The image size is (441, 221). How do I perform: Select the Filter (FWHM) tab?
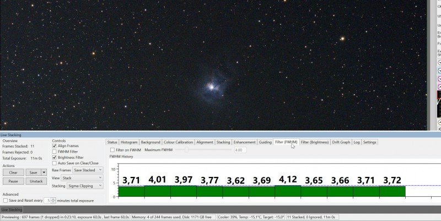click(286, 142)
